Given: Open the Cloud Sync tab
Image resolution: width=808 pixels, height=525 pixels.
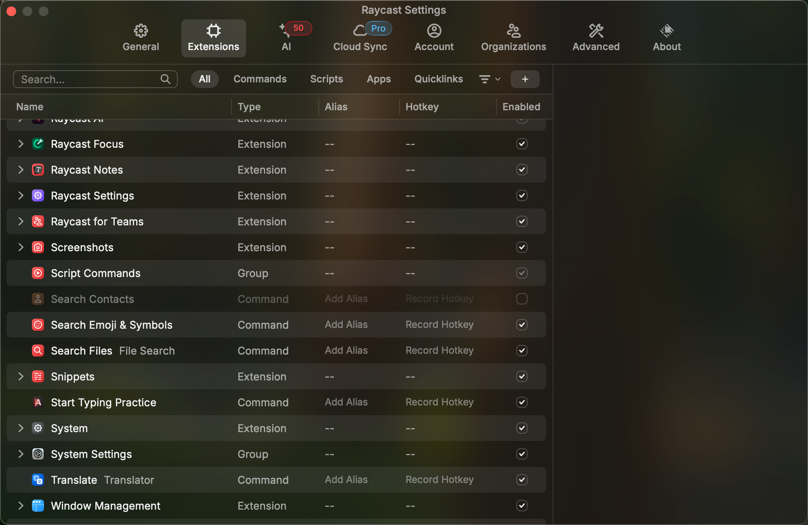Looking at the screenshot, I should click(x=360, y=38).
